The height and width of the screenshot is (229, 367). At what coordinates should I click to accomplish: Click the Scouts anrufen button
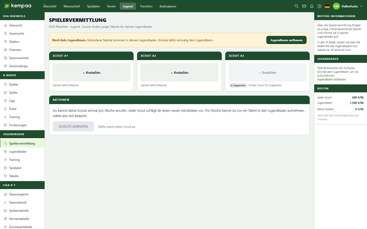pos(73,126)
